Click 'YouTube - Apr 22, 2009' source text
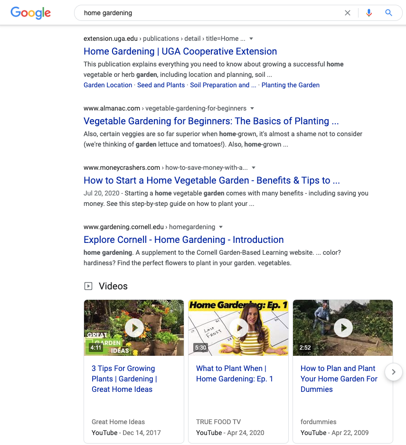 (334, 433)
